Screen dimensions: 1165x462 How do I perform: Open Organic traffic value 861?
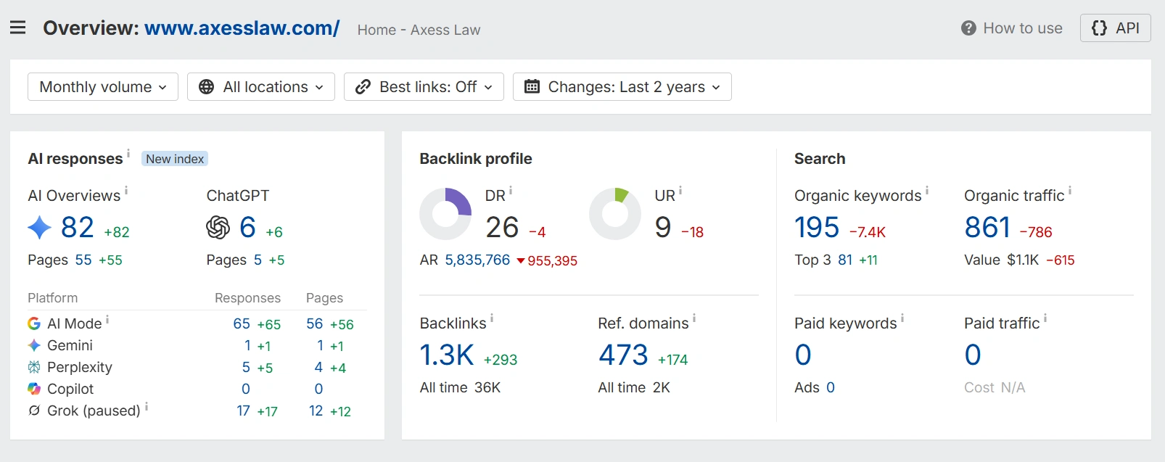pyautogui.click(x=987, y=228)
